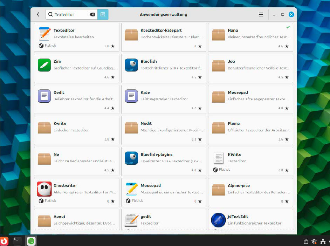Screen dimensions: 330x246
Task: Click the Kate document icon
Action: click(x=131, y=96)
